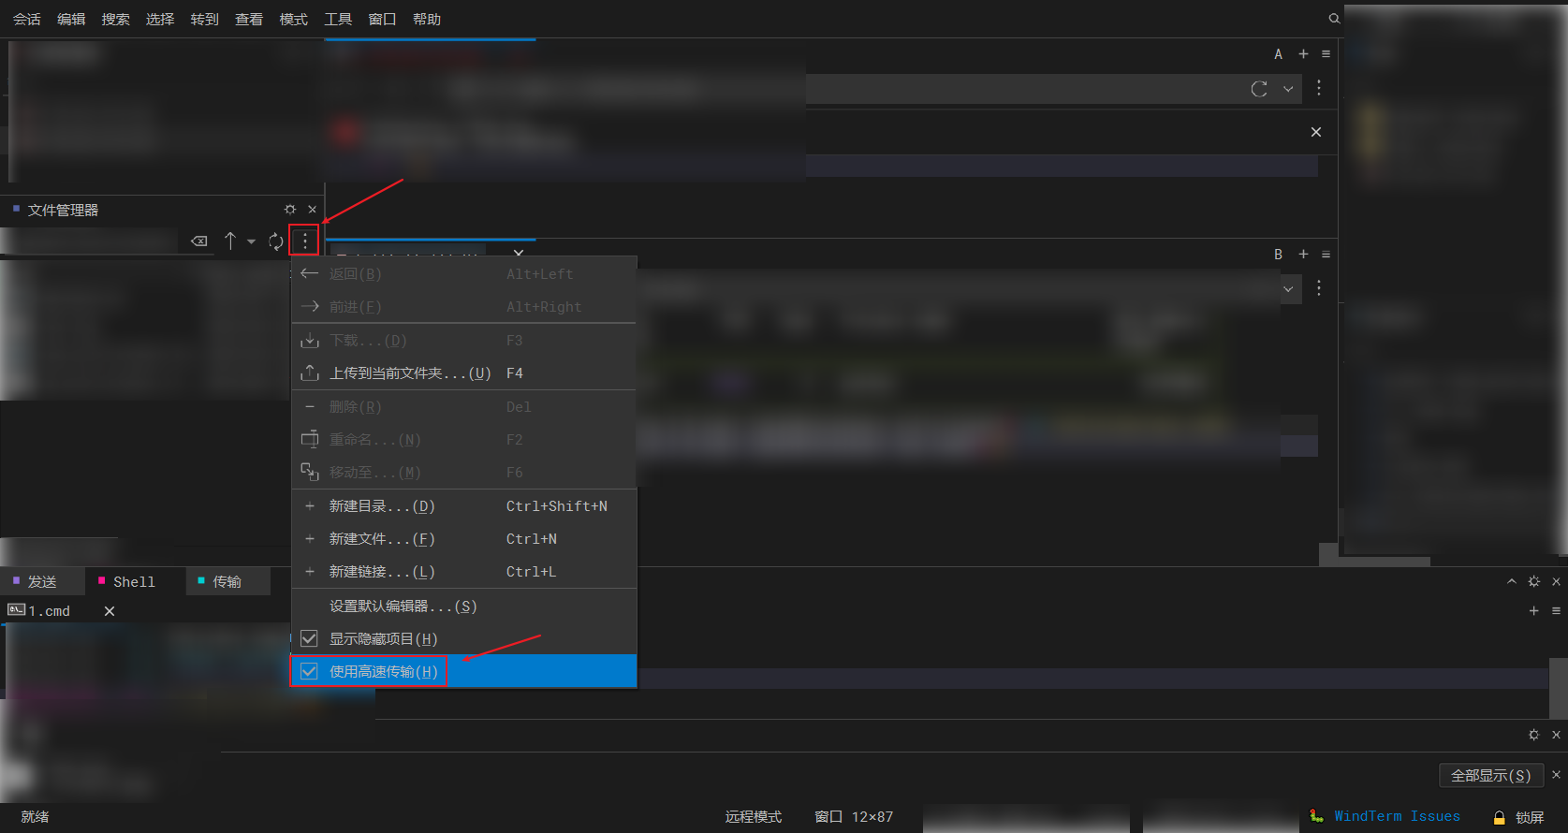
Task: Switch to the Shell tab
Action: (134, 581)
